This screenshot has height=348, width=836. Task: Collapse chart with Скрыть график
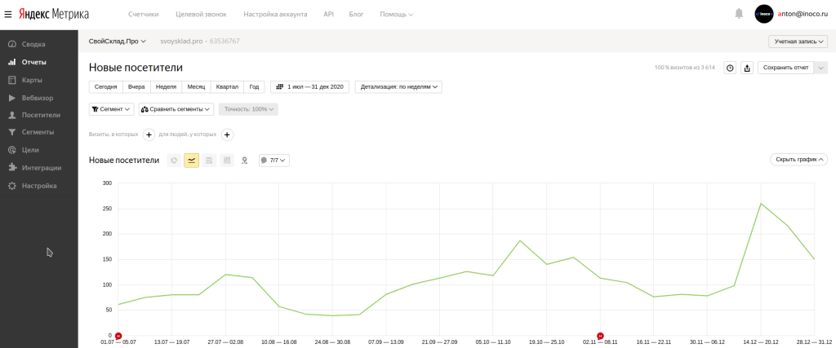click(798, 160)
